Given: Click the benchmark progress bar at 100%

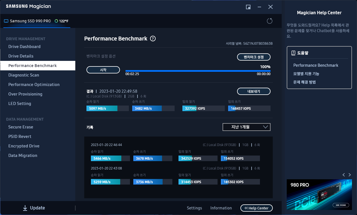Looking at the screenshot, I should click(198, 71).
